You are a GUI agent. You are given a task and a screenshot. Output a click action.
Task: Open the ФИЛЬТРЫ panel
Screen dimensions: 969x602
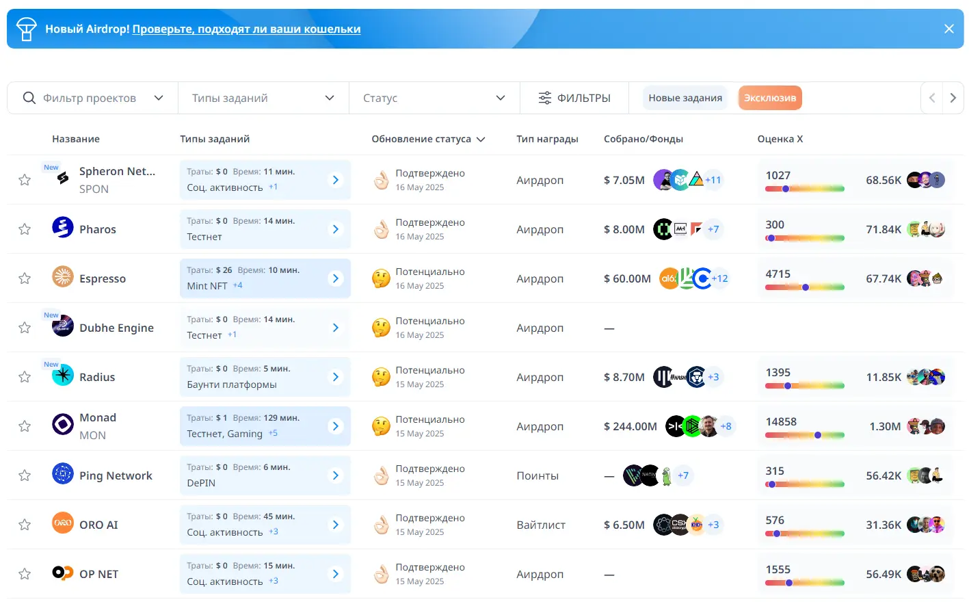[574, 98]
